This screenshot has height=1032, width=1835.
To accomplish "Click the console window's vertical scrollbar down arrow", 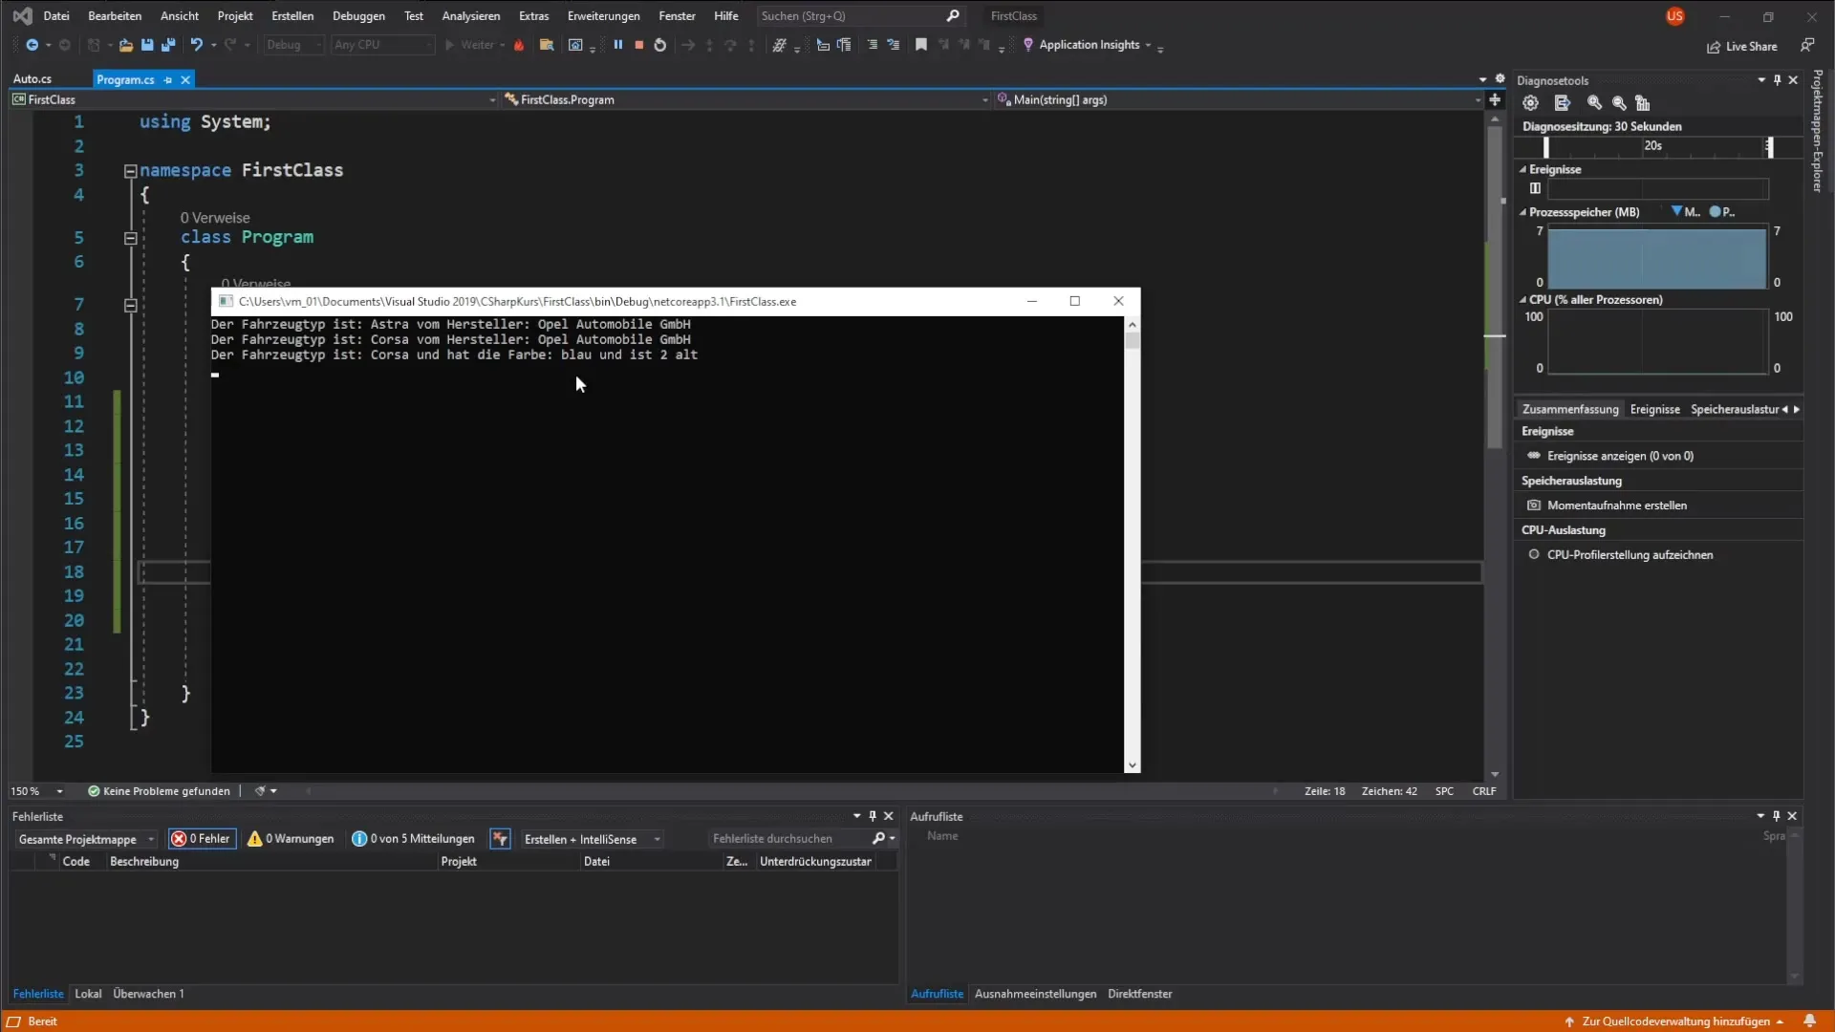I will click(1133, 764).
